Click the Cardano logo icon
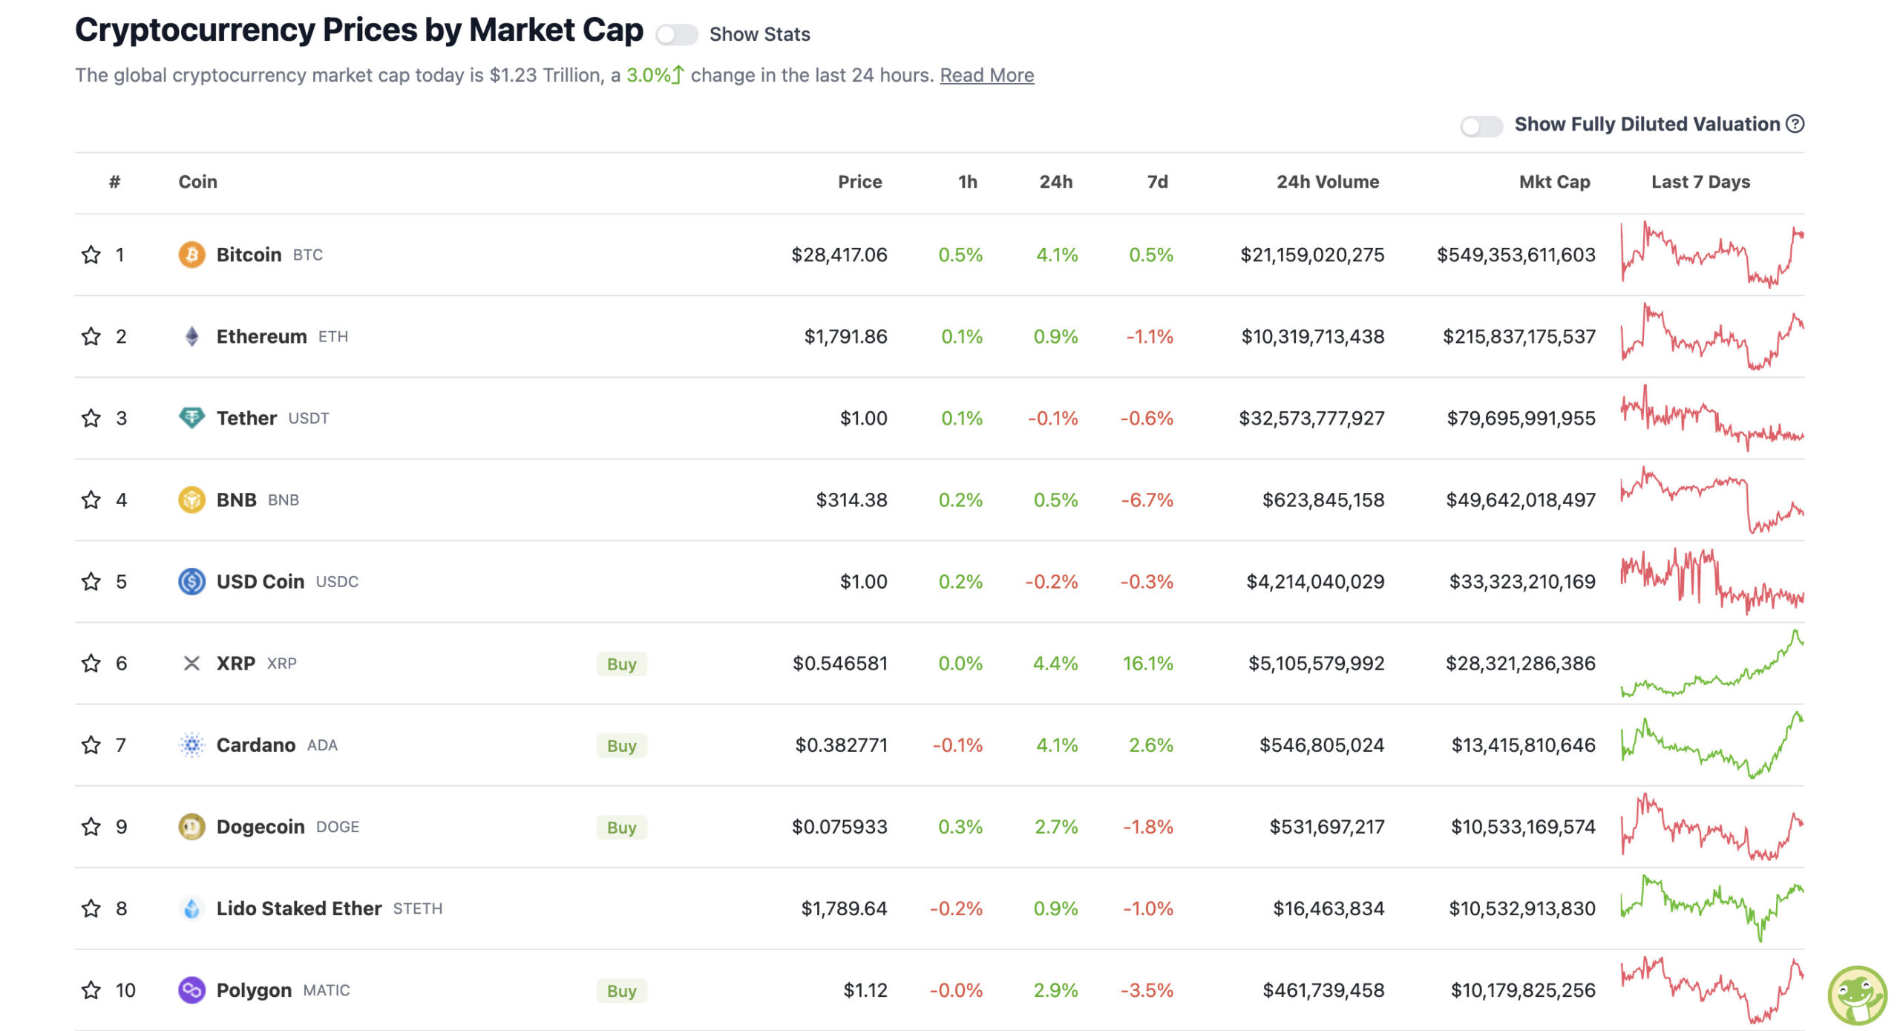 click(x=191, y=744)
